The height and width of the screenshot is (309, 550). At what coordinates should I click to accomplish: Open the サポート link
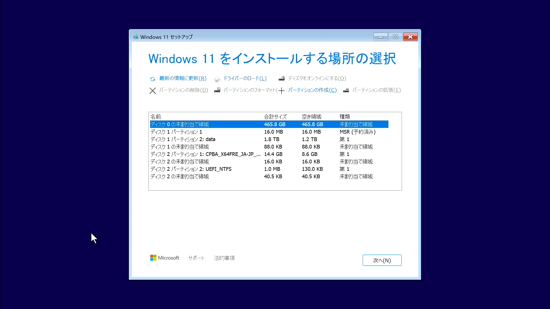click(x=196, y=258)
